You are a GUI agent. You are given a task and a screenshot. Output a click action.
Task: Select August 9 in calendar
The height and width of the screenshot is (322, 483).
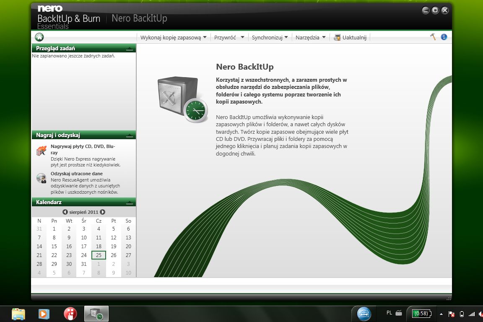(x=69, y=238)
